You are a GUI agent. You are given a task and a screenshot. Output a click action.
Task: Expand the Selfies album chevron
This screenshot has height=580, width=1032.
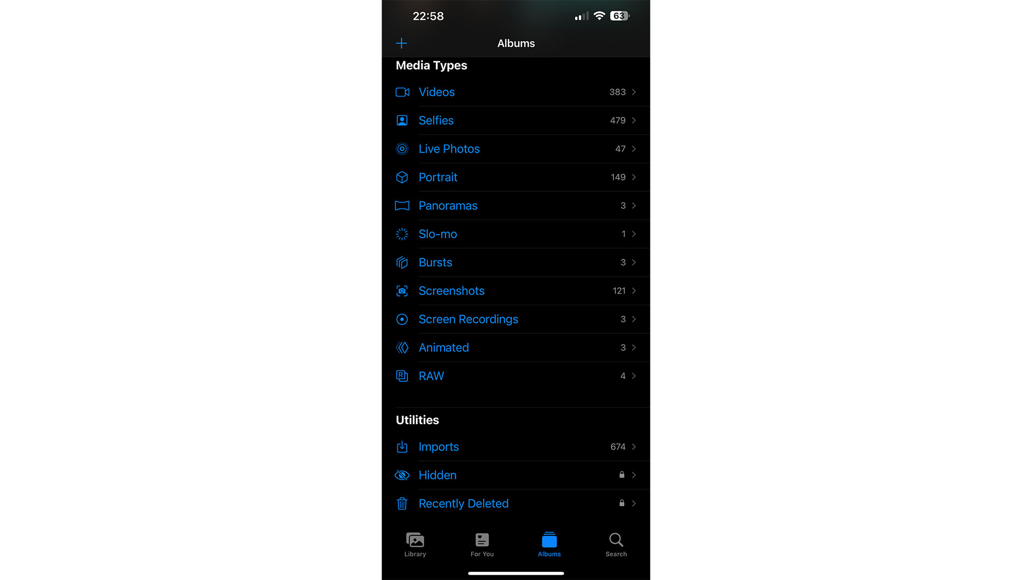[634, 120]
